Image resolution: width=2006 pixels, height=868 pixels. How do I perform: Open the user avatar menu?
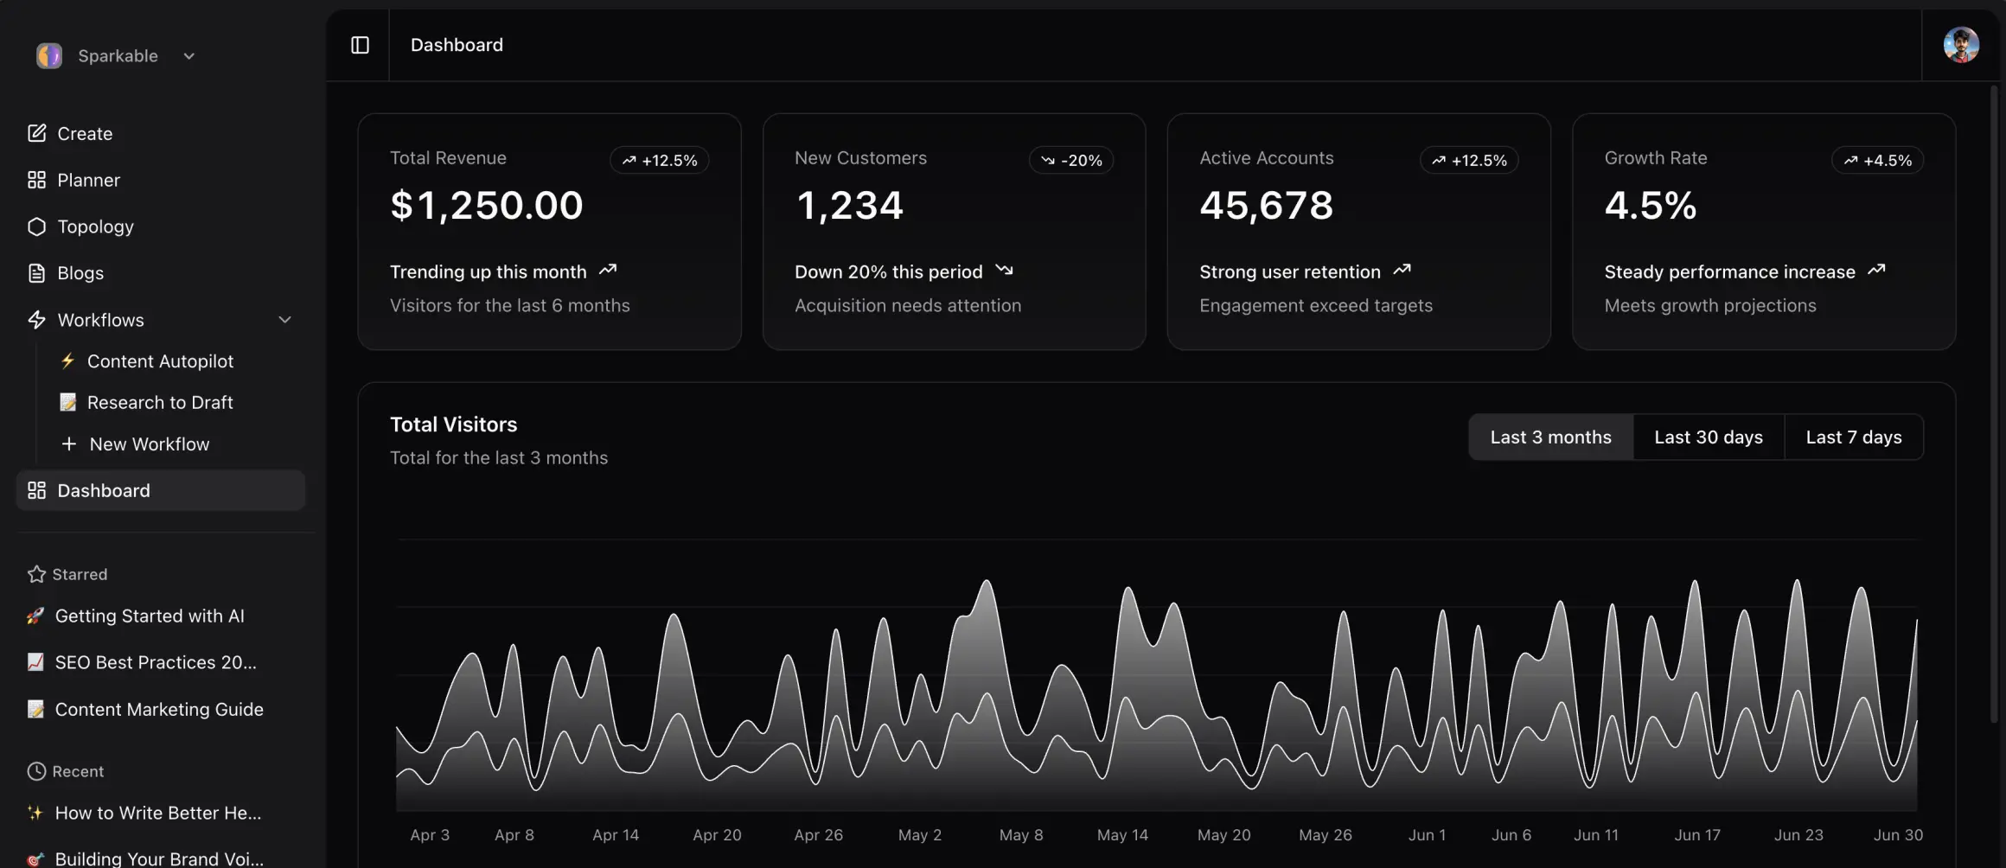pyautogui.click(x=1961, y=45)
